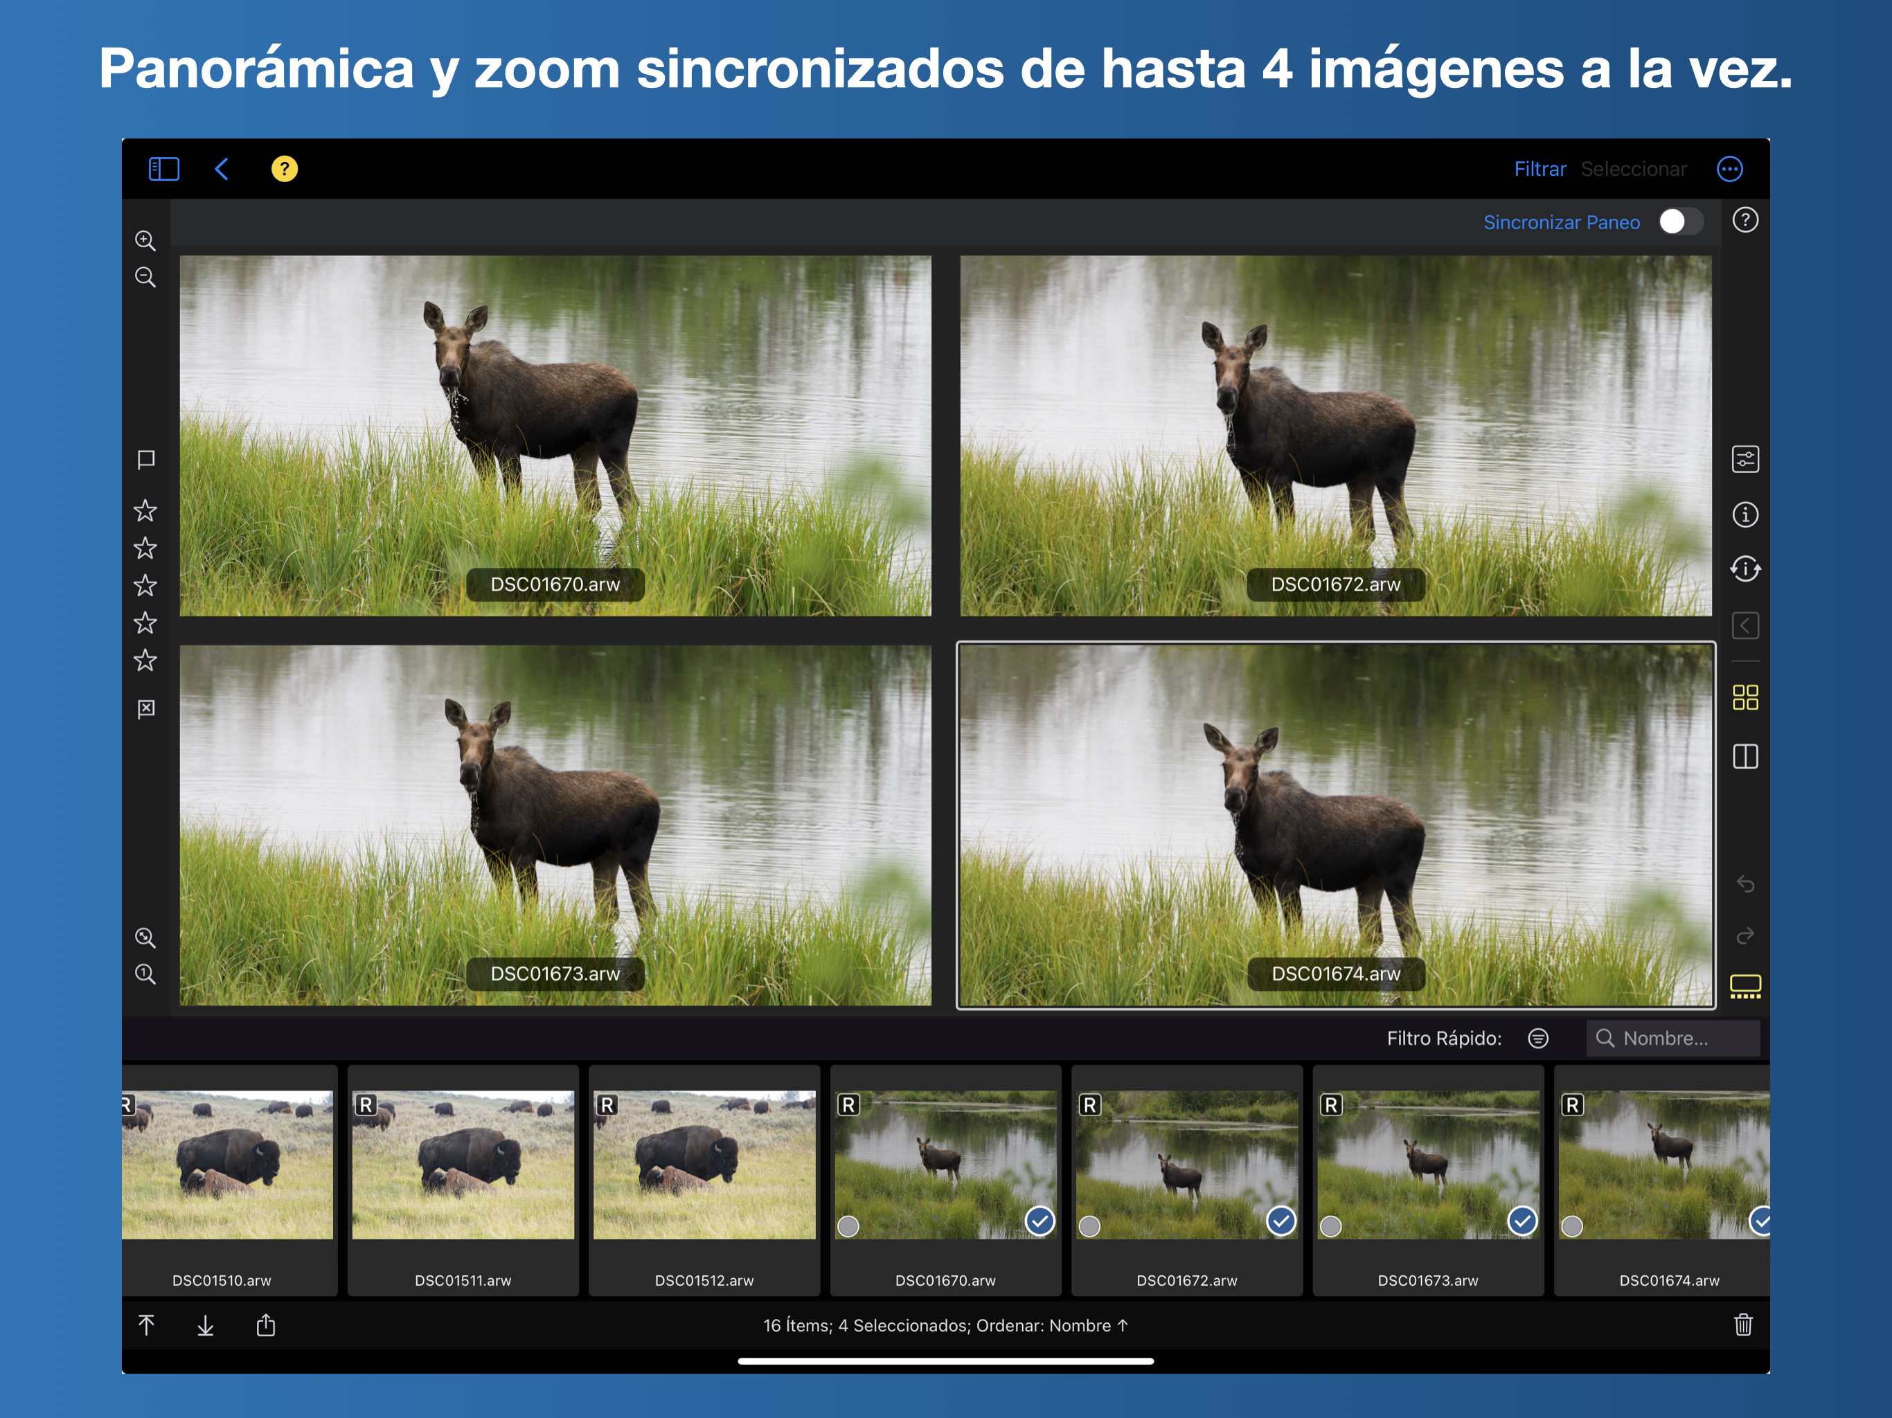Viewport: 1892px width, 1418px height.
Task: Share the selected photos
Action: coord(266,1325)
